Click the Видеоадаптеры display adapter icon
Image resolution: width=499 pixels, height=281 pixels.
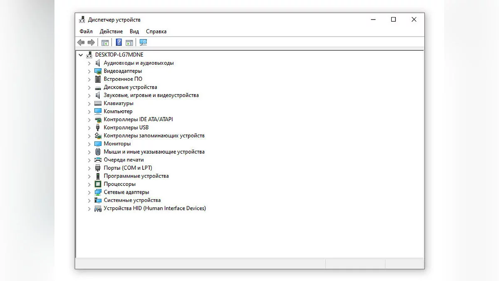[x=98, y=71]
